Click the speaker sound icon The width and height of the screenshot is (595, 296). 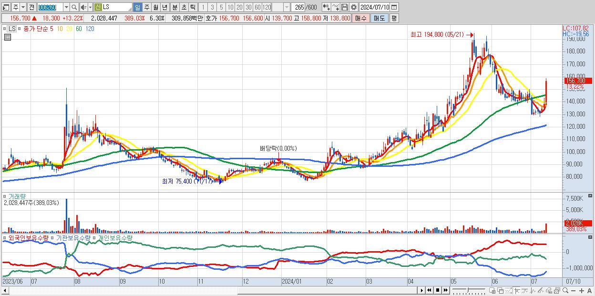pos(83,7)
